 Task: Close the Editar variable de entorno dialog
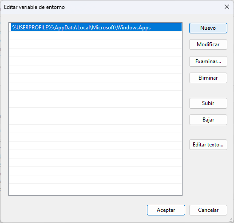pyautogui.click(x=227, y=7)
